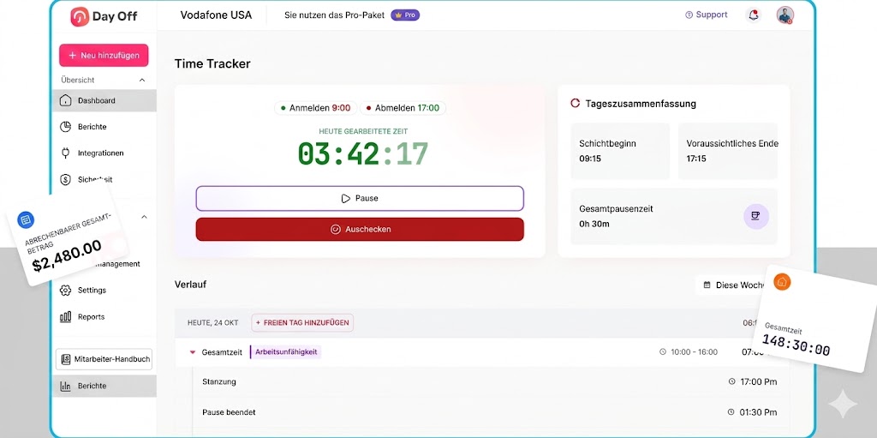The image size is (877, 438).
Task: Open the notification bell
Action: (x=754, y=15)
